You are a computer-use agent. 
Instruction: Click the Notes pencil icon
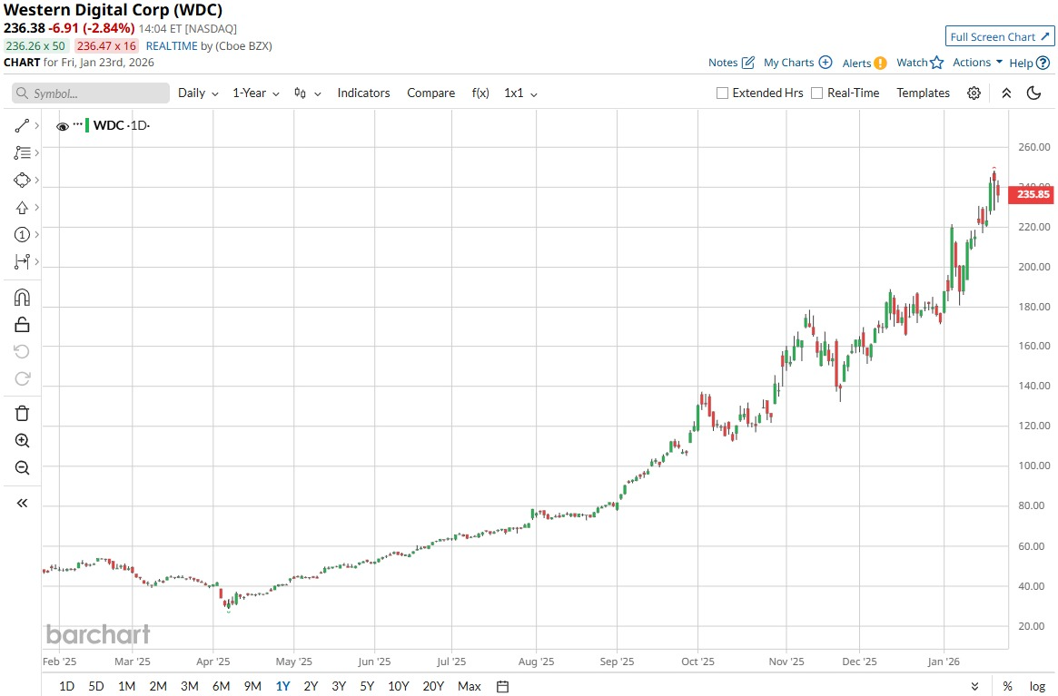pos(747,62)
